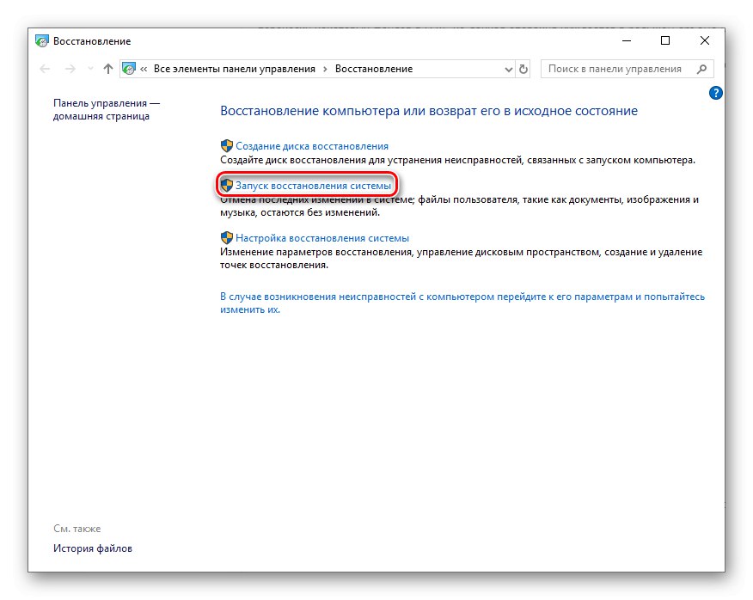753x600 pixels.
Task: Click the Control Panel icon in the address bar
Action: pos(129,69)
